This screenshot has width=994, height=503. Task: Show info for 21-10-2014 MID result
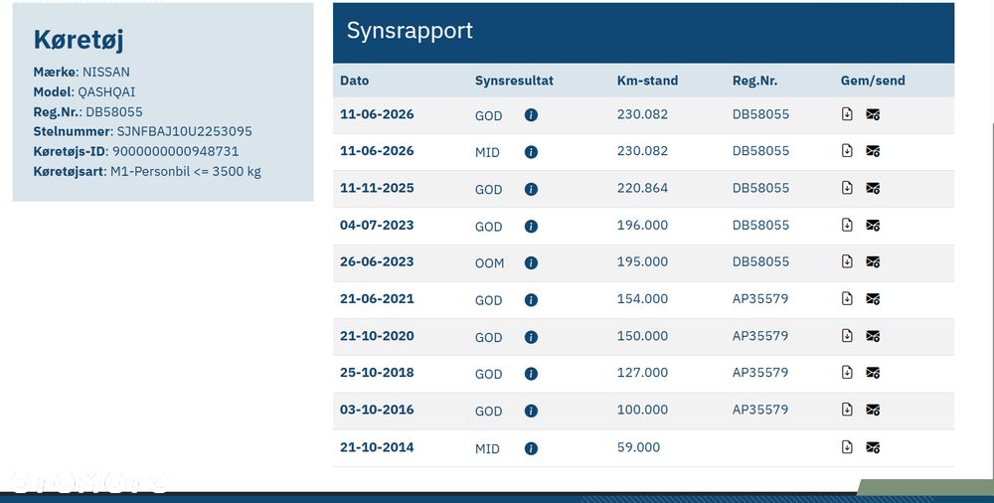pos(531,448)
